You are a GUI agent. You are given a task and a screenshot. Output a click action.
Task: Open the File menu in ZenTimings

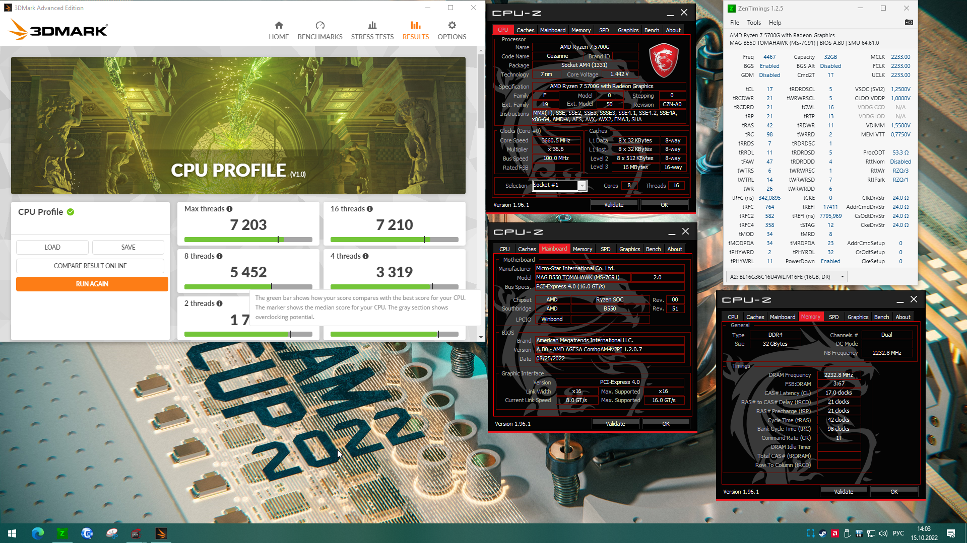click(x=735, y=23)
